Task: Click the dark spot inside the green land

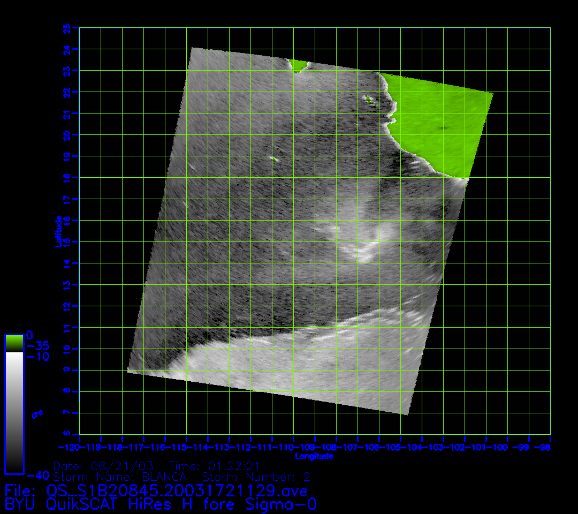Action: (x=444, y=128)
